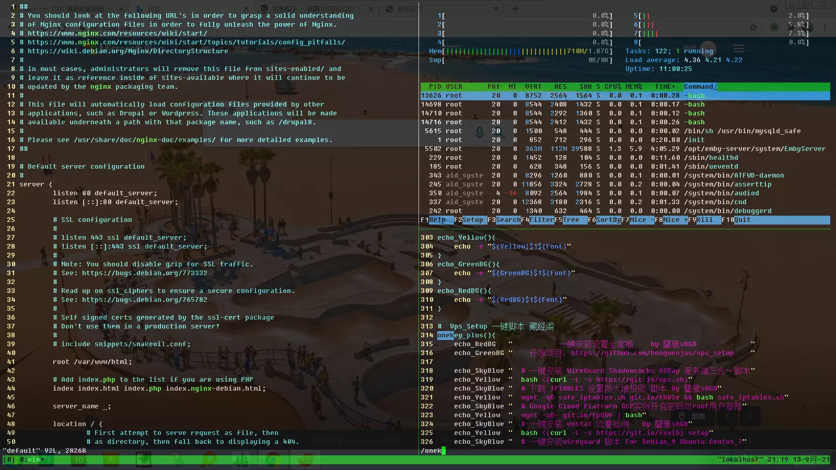This screenshot has width=836, height=470.
Task: Select the /system/bin/assettip process row
Action: 625,184
